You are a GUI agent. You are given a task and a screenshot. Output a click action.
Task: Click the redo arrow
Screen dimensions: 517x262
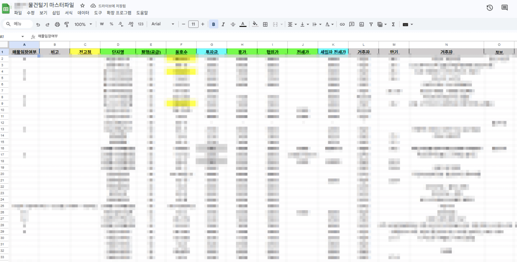tap(47, 24)
